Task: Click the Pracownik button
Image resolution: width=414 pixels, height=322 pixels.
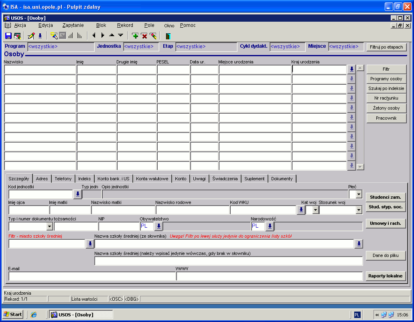Action: pos(386,118)
